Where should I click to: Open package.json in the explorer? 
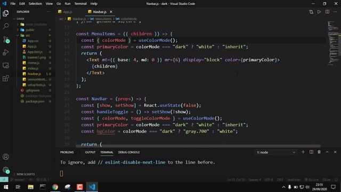click(35, 101)
